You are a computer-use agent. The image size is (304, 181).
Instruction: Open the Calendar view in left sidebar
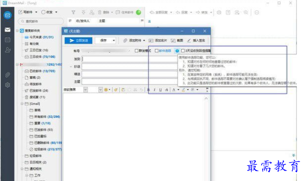(8, 40)
